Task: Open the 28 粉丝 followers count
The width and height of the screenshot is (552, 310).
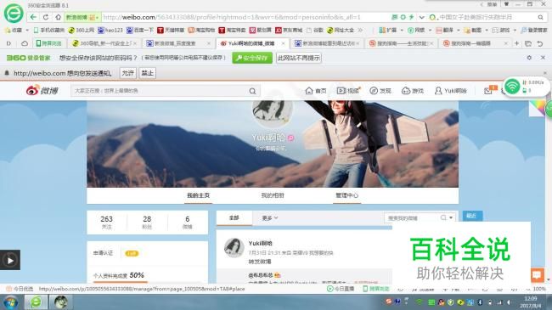Action: tap(147, 223)
